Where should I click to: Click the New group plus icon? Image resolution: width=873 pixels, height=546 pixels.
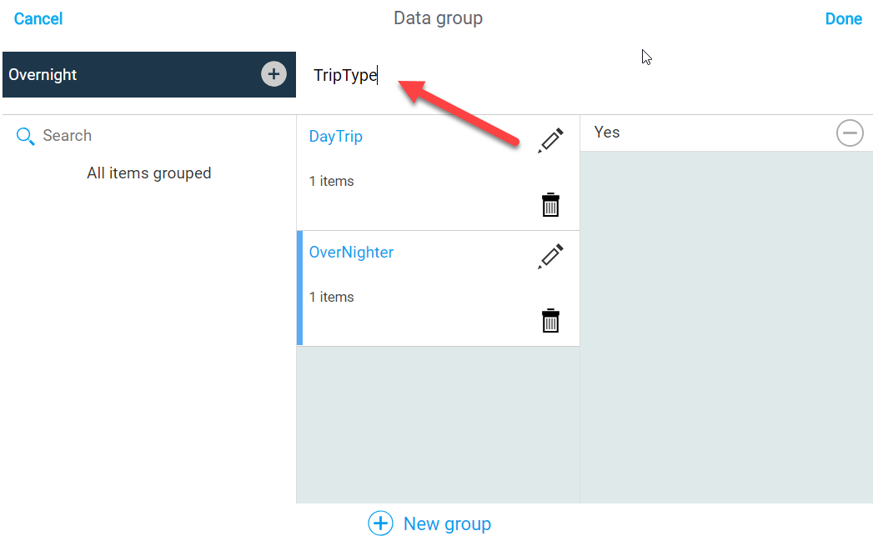coord(380,523)
